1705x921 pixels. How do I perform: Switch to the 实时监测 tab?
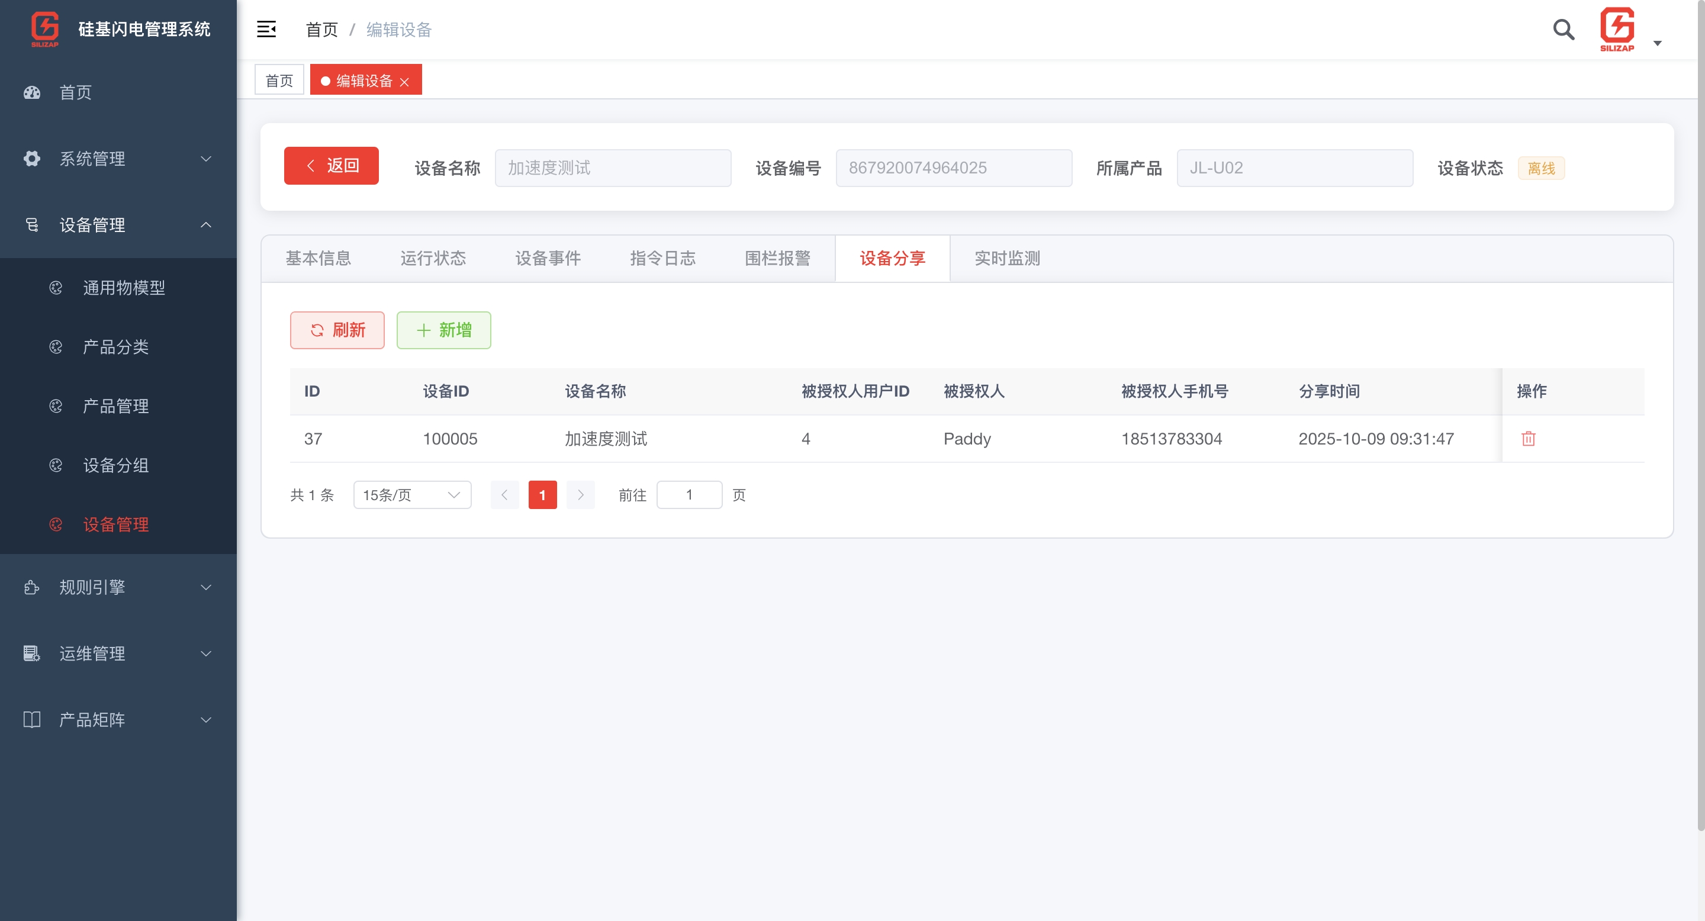point(1006,258)
